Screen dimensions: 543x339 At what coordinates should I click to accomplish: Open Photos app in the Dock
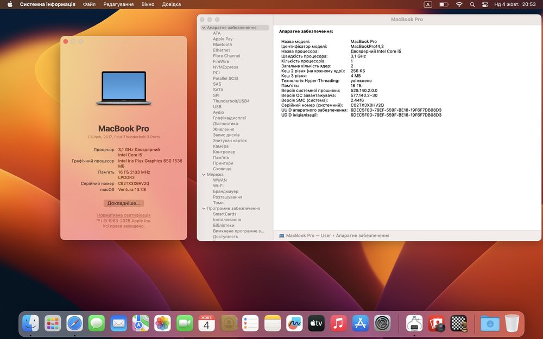click(x=162, y=323)
